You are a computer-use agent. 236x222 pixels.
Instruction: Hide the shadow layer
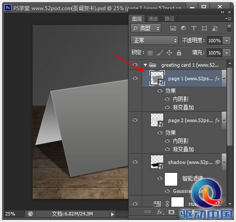[x=135, y=162]
